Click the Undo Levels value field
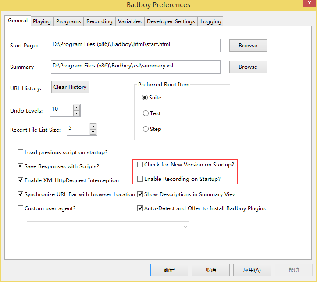Image resolution: width=317 pixels, height=282 pixels. tap(62, 110)
